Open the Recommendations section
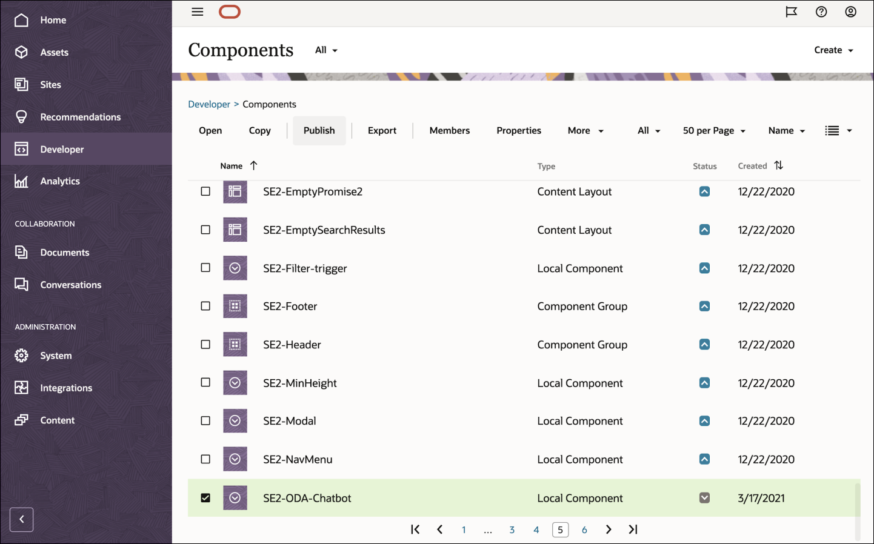Viewport: 874px width, 544px height. [80, 116]
